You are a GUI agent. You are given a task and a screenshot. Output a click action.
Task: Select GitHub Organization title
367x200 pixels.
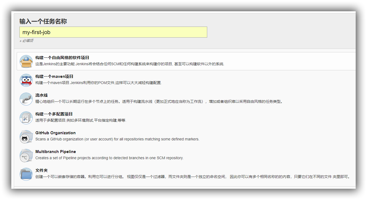(x=56, y=133)
